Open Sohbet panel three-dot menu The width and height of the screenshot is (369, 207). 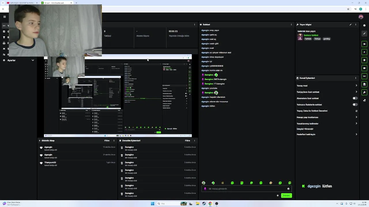291,25
